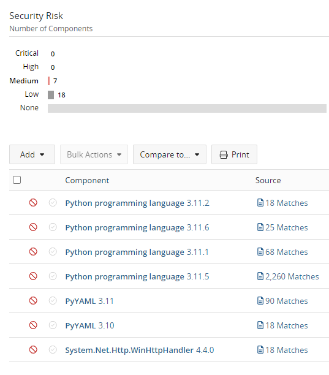Click the review checkmark icon for PyYAML 3.10

(53, 325)
